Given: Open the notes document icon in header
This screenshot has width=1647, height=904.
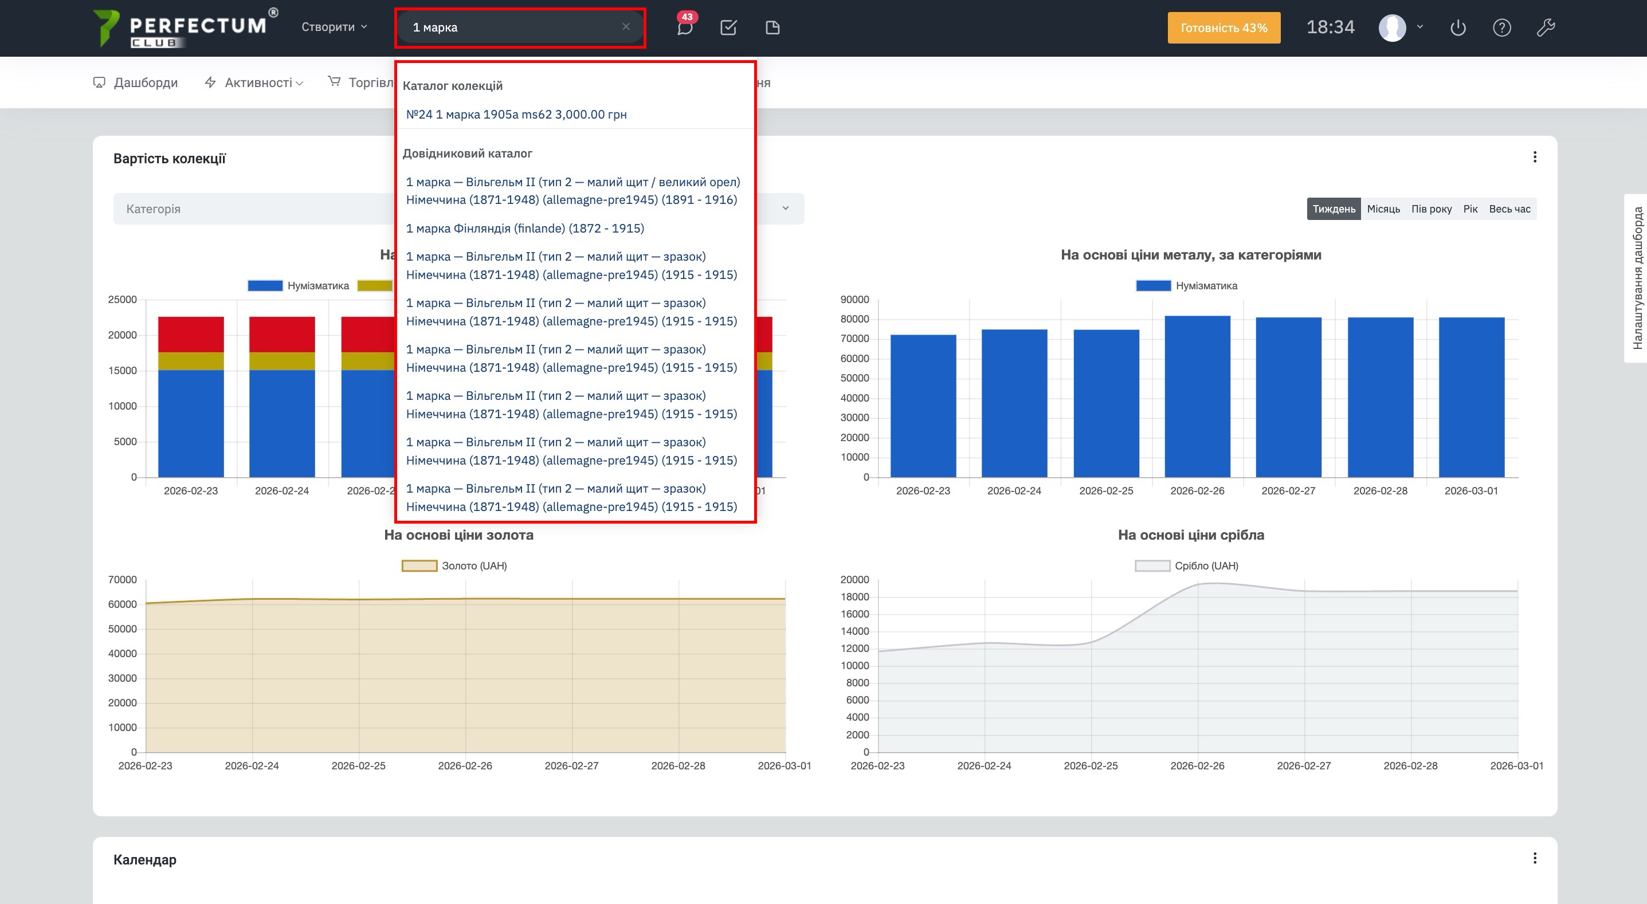Looking at the screenshot, I should [x=772, y=27].
